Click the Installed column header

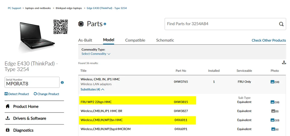(x=214, y=71)
